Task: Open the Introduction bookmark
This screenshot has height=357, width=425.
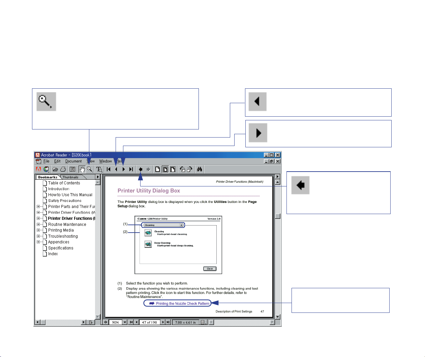Action: [x=59, y=189]
